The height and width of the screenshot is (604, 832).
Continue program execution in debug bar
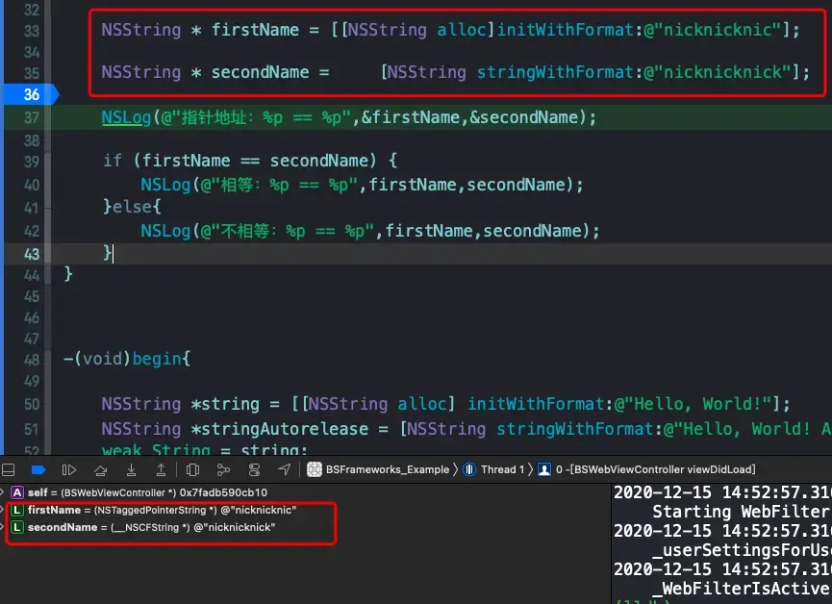67,469
